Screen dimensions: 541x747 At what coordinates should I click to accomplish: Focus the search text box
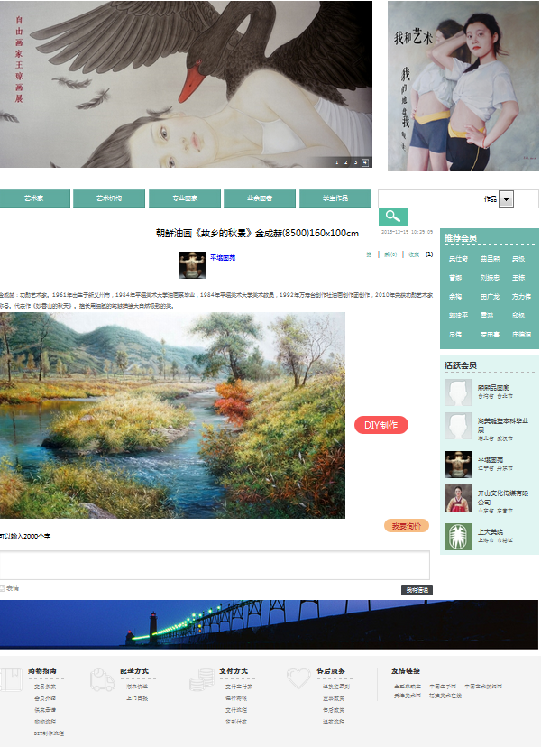(432, 199)
